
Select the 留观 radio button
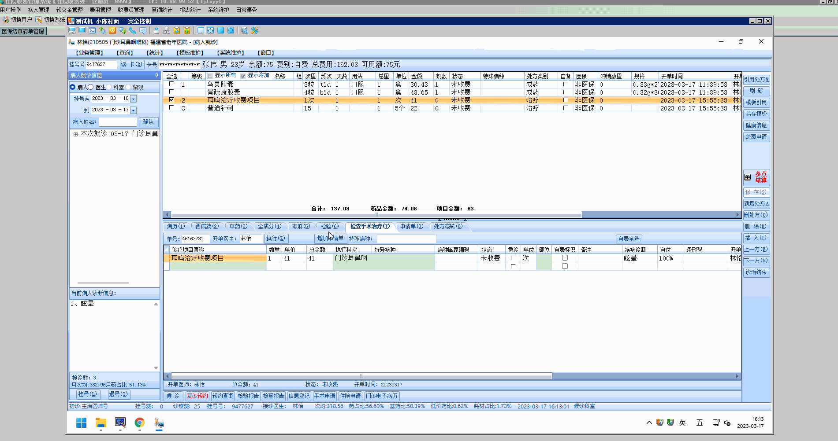tap(128, 87)
